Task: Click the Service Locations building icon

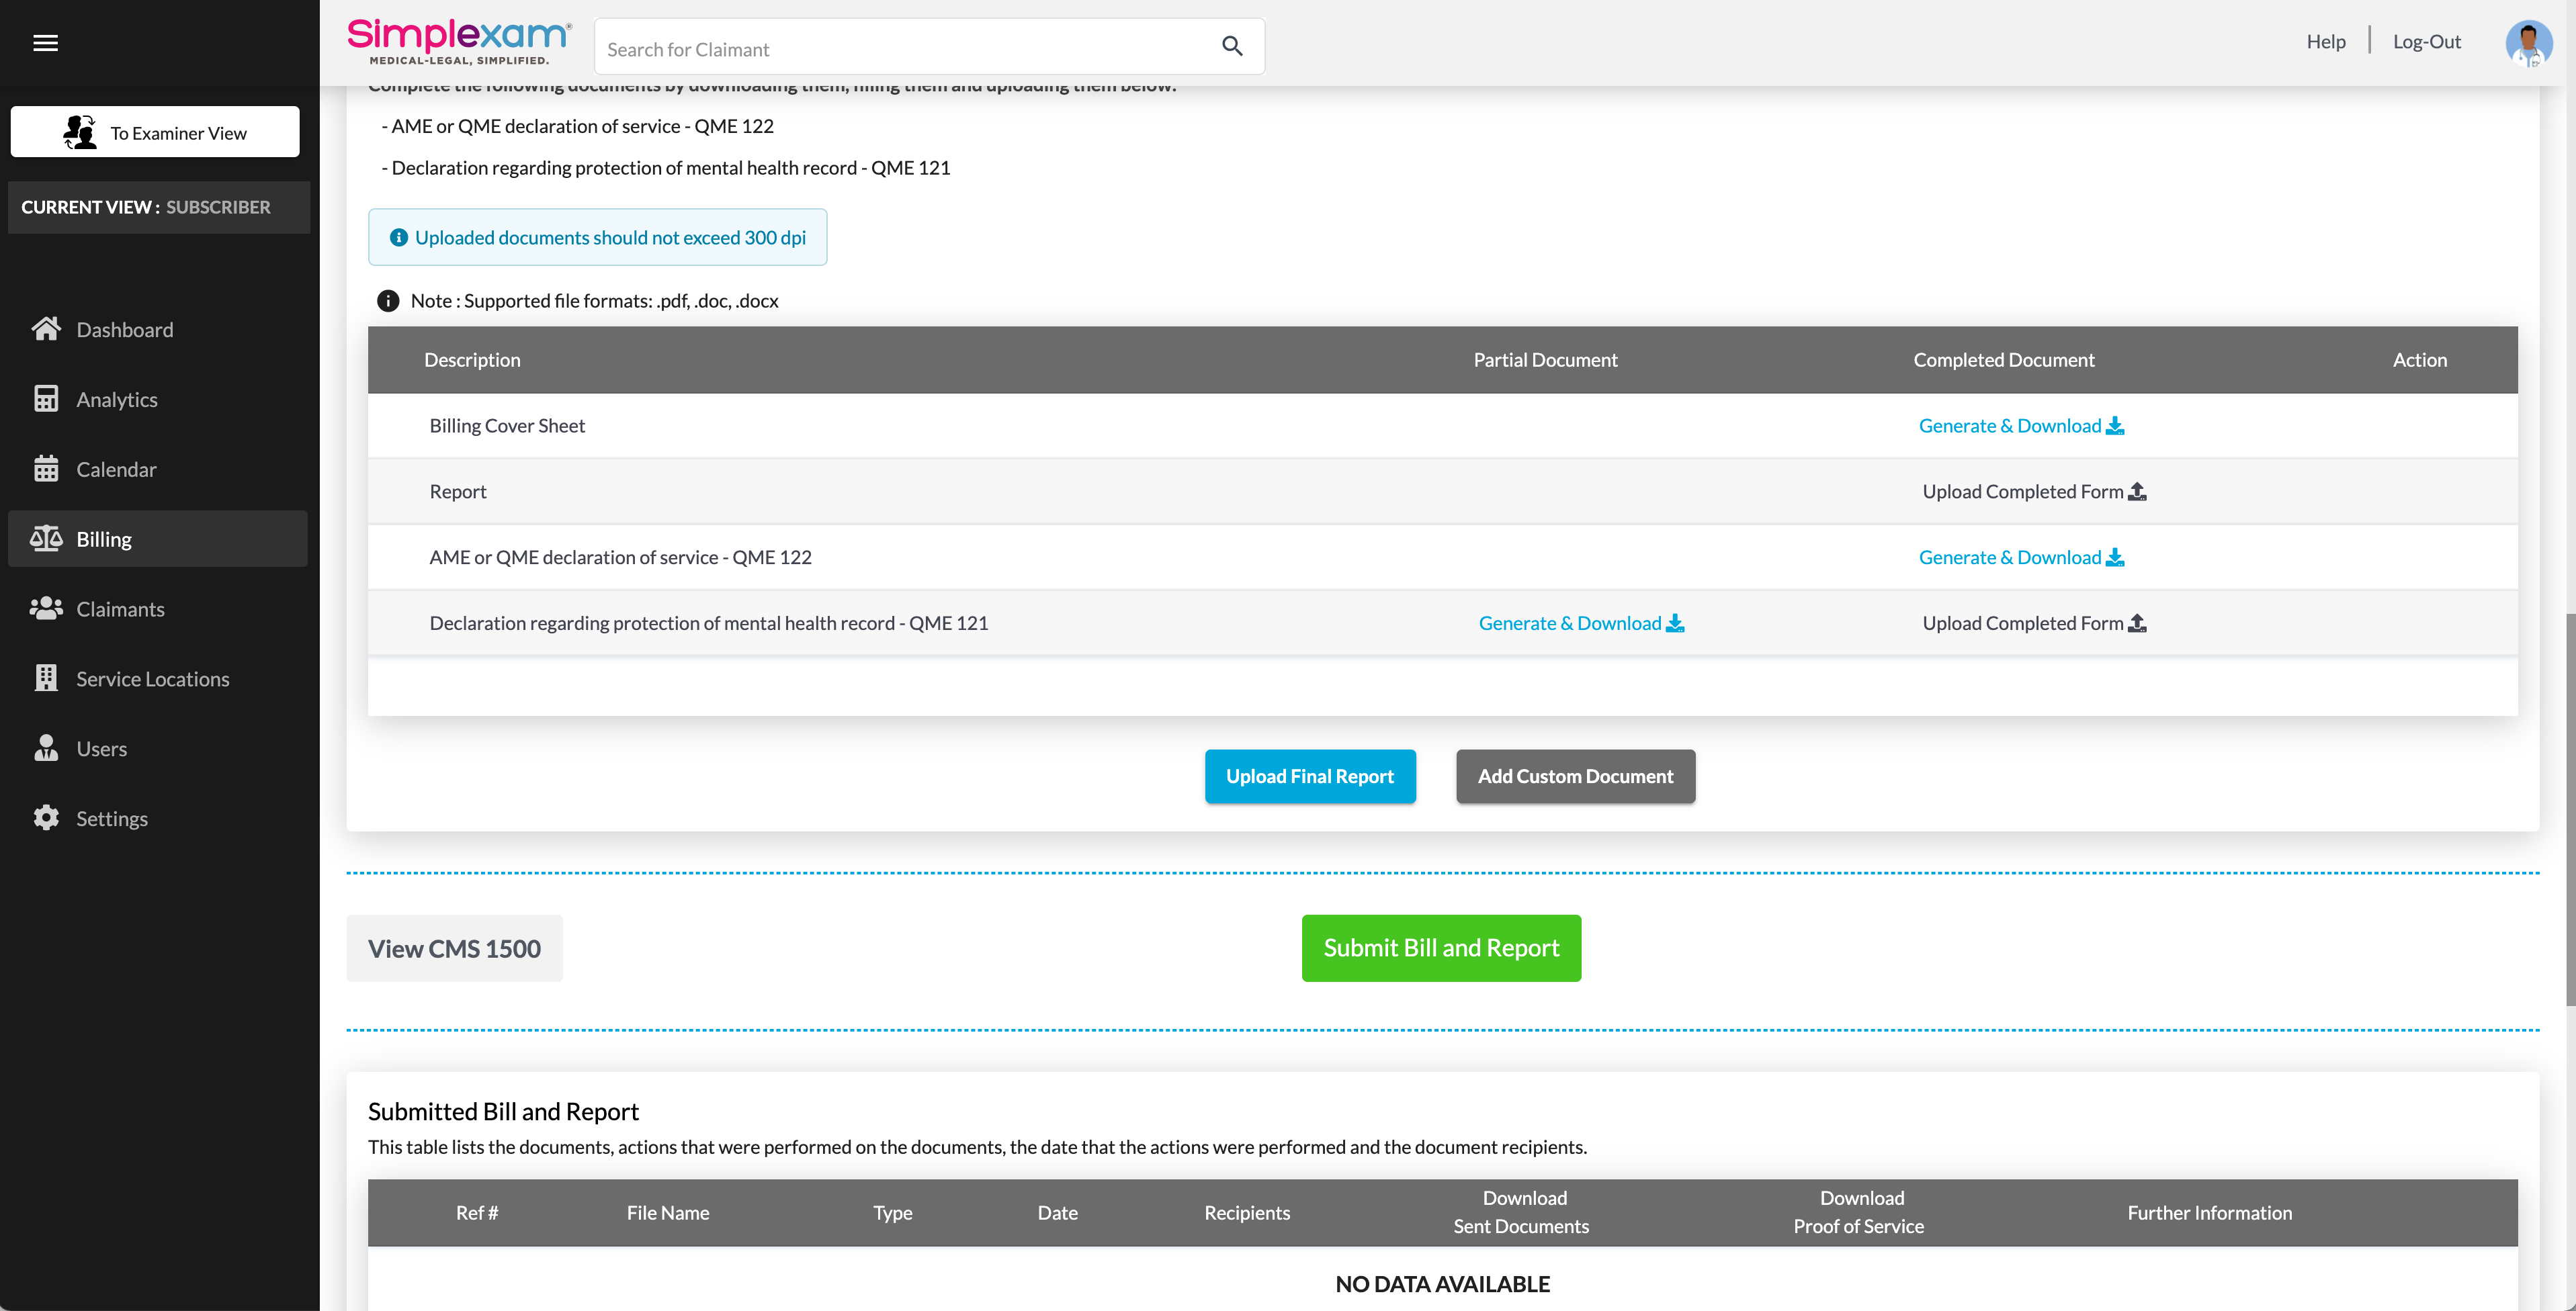Action: (46, 678)
